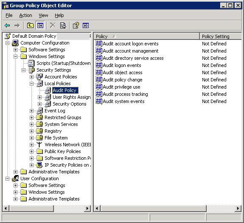This screenshot has height=223, width=244.
Task: Click the Event Log node icon
Action: point(40,111)
